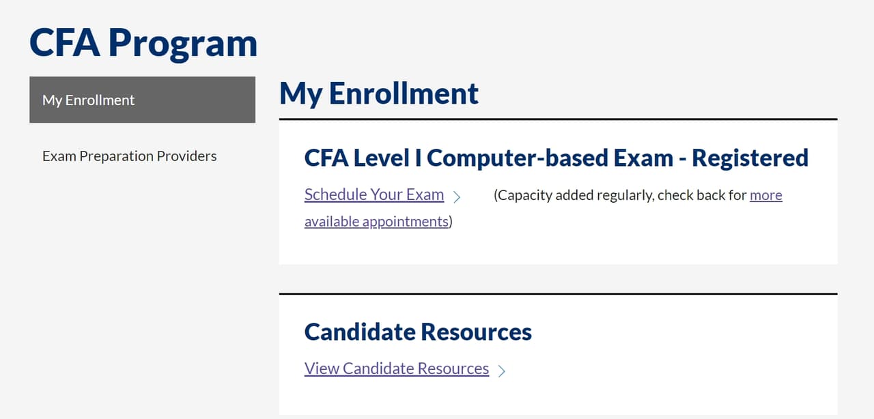This screenshot has height=419, width=874.
Task: Click the arrow icon beside Schedule Your Exam
Action: click(x=457, y=197)
